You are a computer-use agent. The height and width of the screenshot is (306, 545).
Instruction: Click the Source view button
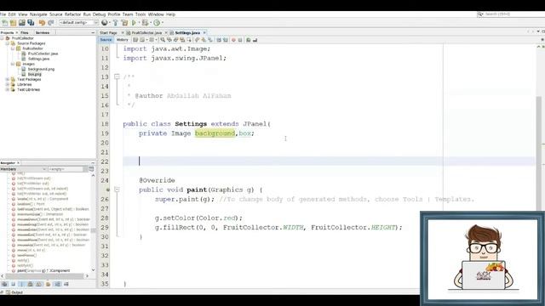[106, 40]
